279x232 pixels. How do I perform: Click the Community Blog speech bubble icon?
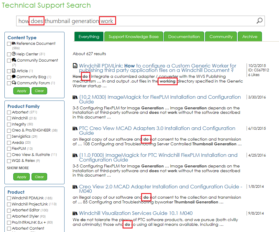click(14, 77)
